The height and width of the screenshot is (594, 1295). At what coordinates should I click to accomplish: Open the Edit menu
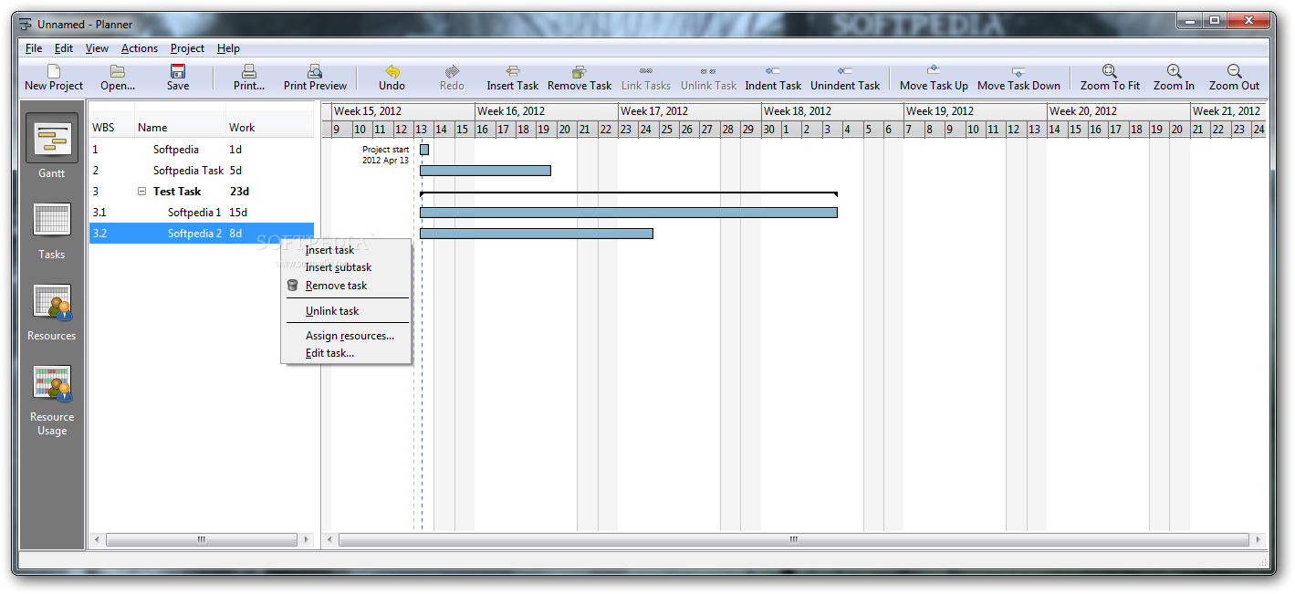(x=64, y=48)
